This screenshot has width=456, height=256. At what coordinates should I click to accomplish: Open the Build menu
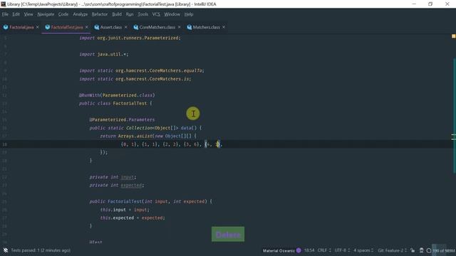click(x=117, y=14)
